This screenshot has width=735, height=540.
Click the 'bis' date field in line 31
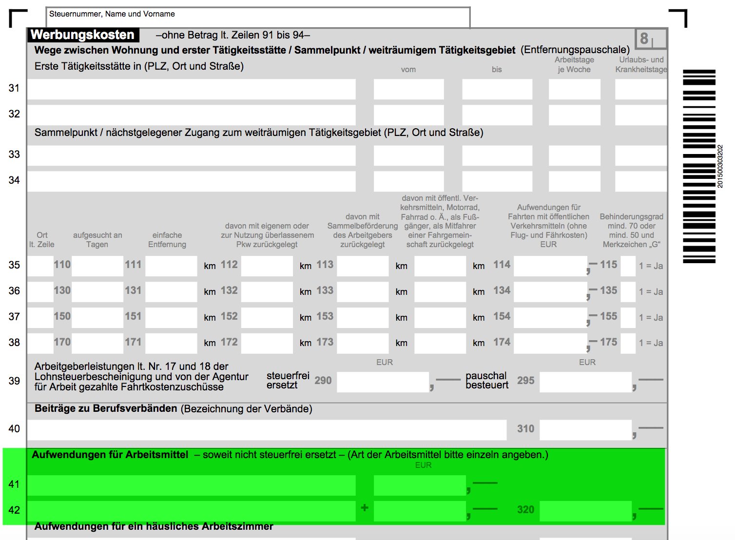click(497, 89)
